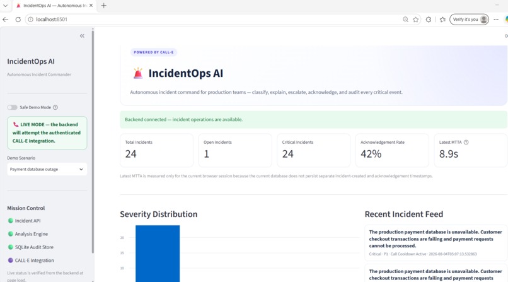508x282 pixels.
Task: Click the sidebar vertical scrollbar
Action: 93,141
